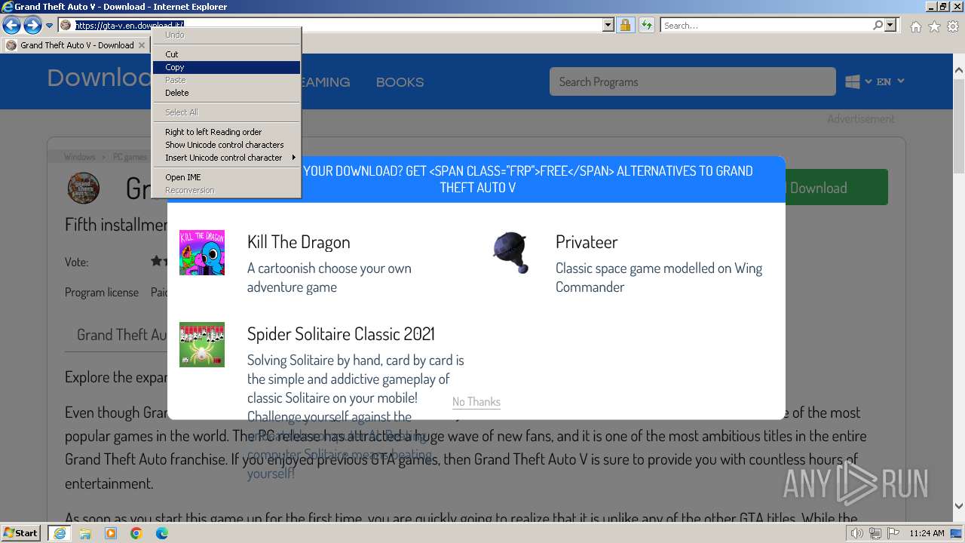Open the Tools gear icon
Screen dimensions: 965x543
(953, 26)
